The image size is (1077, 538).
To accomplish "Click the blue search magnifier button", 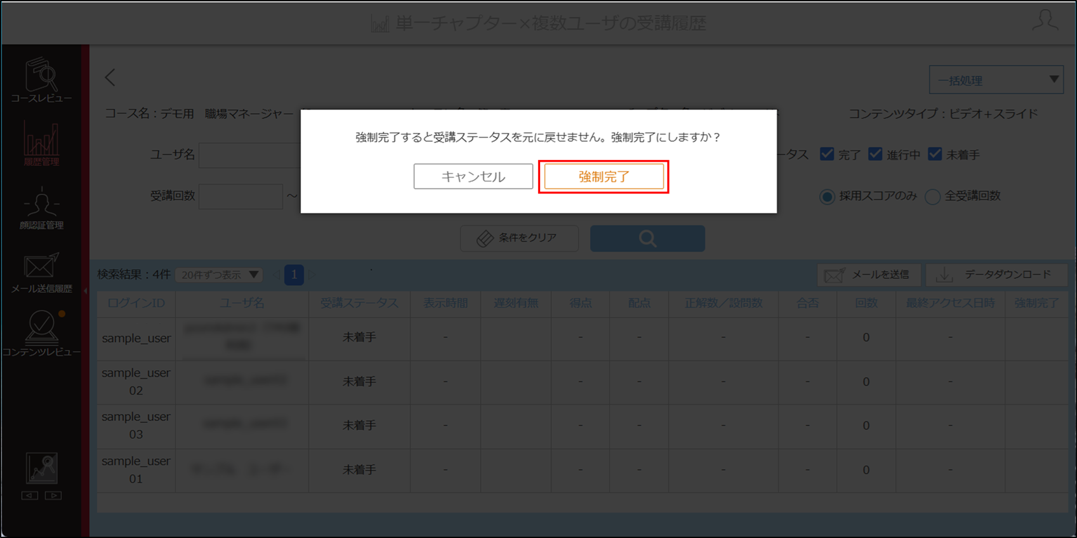I will pyautogui.click(x=647, y=238).
